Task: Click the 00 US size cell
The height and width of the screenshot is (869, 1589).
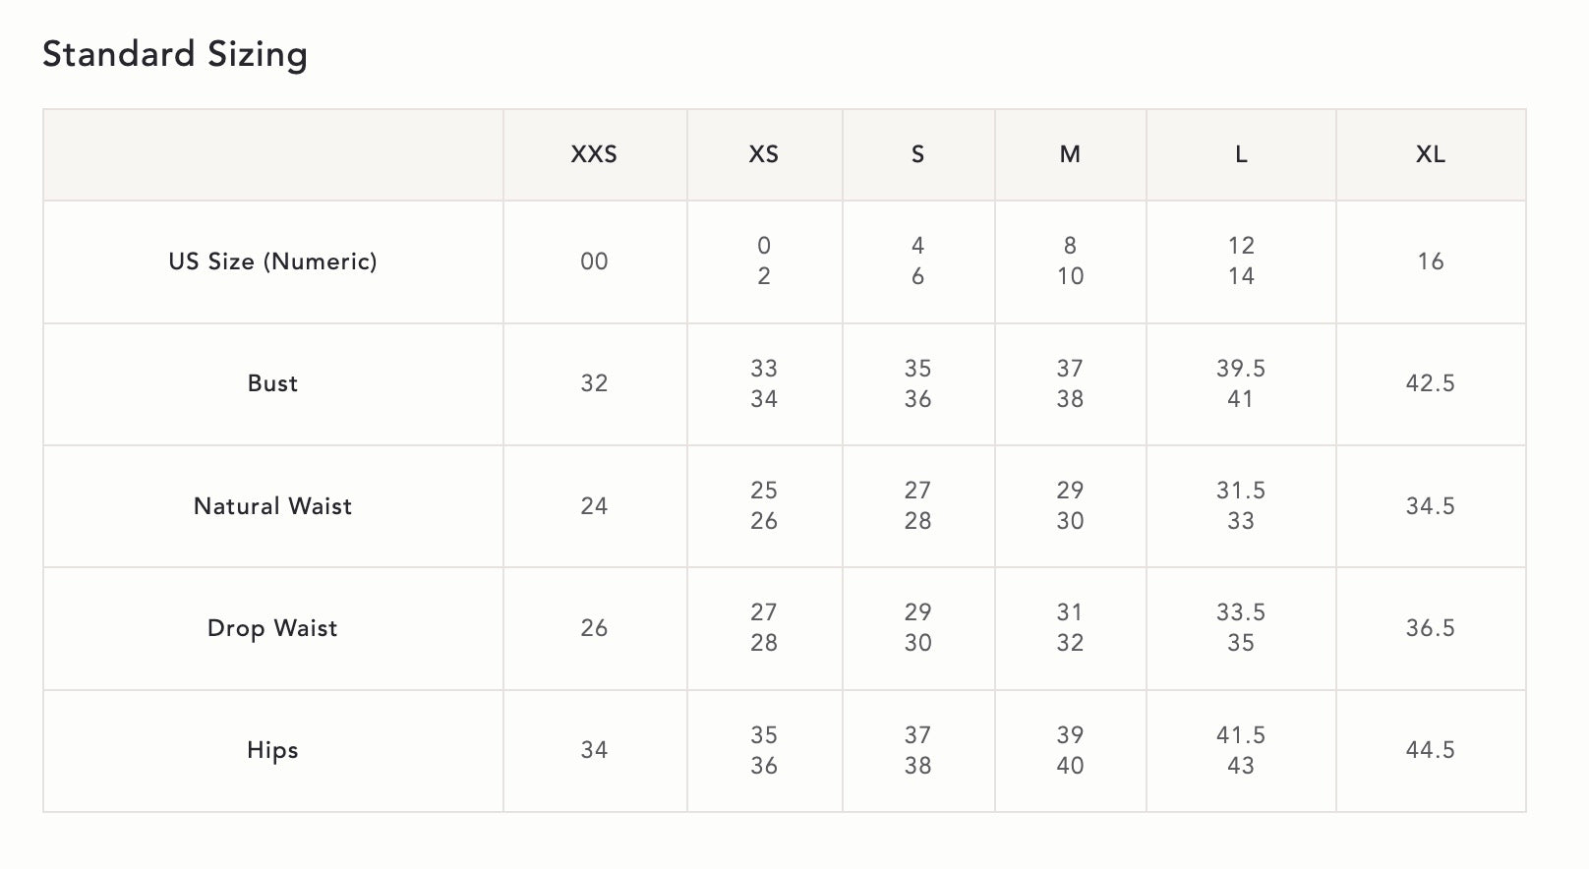Action: click(594, 261)
